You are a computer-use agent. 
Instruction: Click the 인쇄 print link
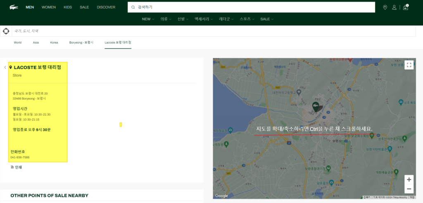18,167
